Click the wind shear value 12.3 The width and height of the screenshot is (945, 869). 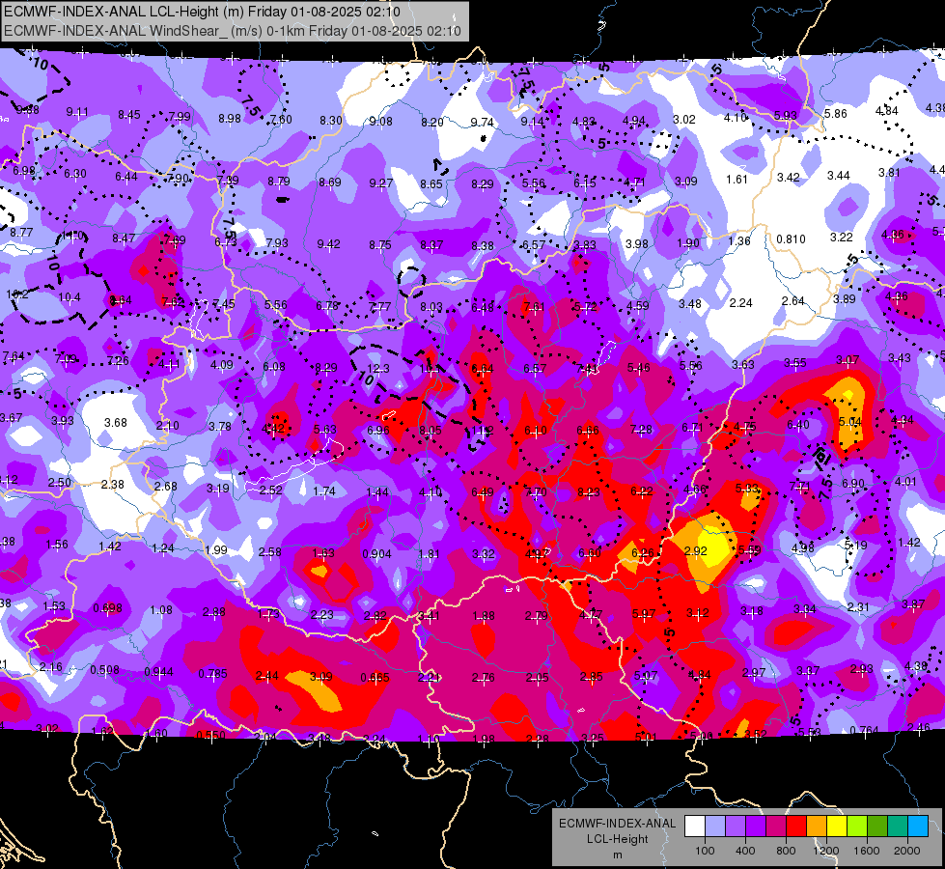(x=377, y=368)
